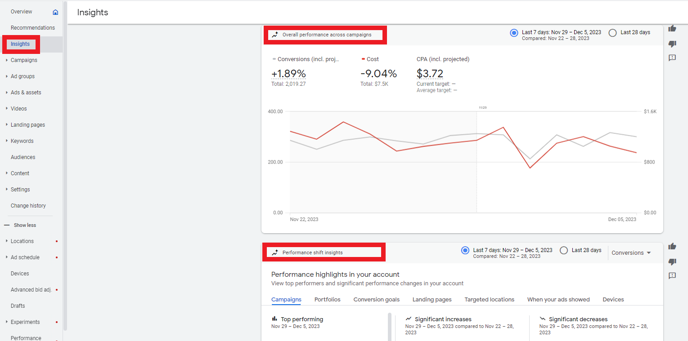Click the trending arrow icon in Performance shift insights header
The width and height of the screenshot is (688, 341).
point(274,252)
